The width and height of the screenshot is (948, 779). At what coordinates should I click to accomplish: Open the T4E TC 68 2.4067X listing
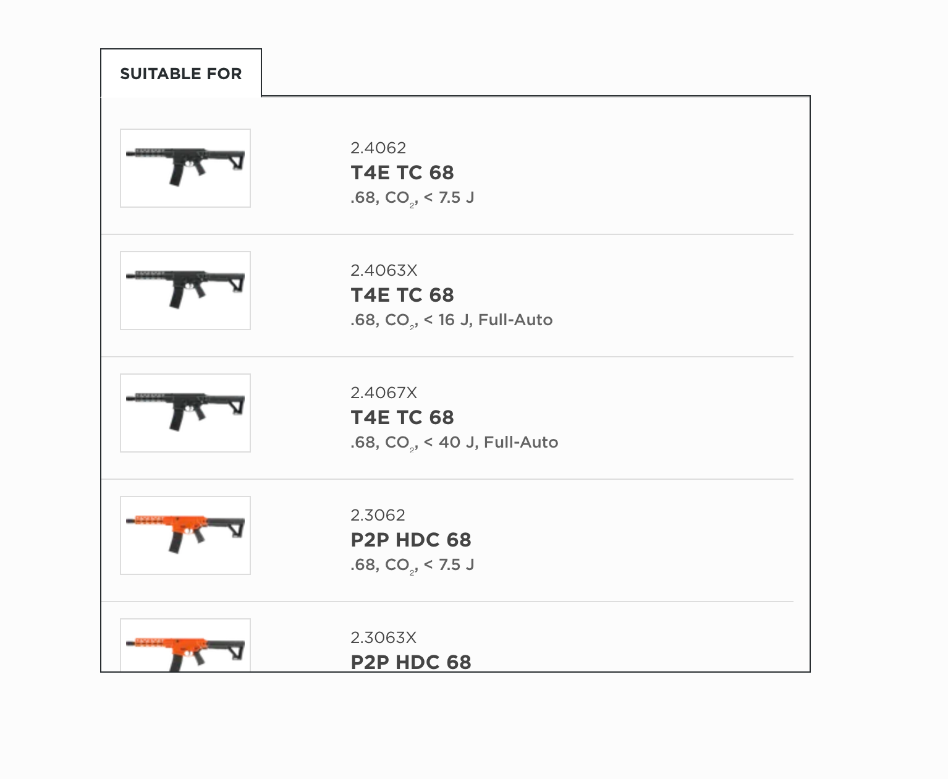[x=403, y=417]
